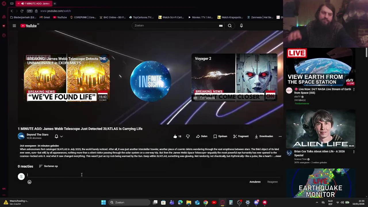Open the Earthquake Monitor live thumbnail
The width and height of the screenshot is (368, 207).
(x=321, y=183)
